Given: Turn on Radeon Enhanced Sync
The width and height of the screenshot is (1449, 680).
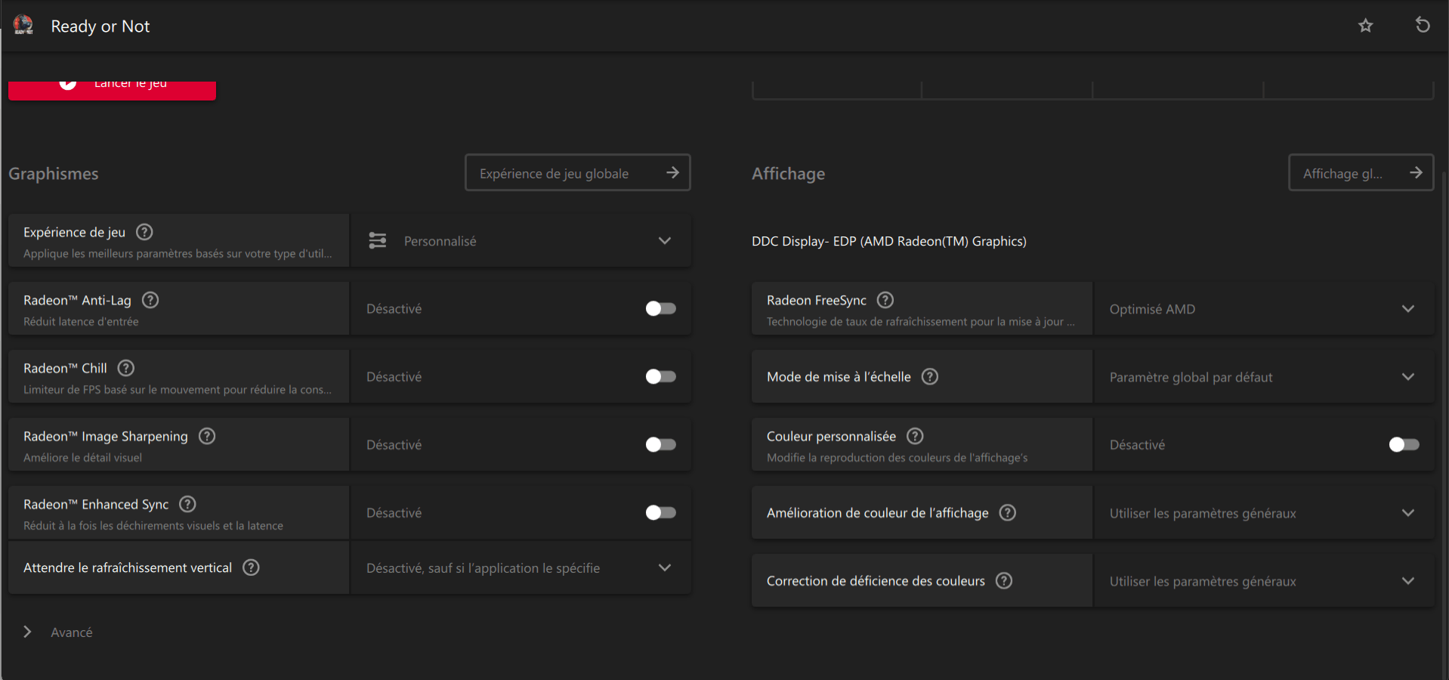Looking at the screenshot, I should point(661,512).
